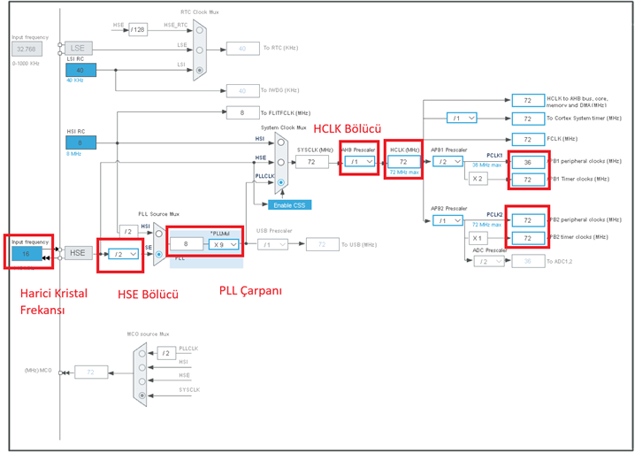The image size is (635, 453).
Task: Select SYSCLK in MCO source mux
Action: [x=142, y=395]
